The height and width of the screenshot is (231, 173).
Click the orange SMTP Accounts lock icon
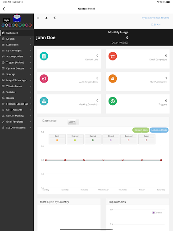click(x=113, y=79)
